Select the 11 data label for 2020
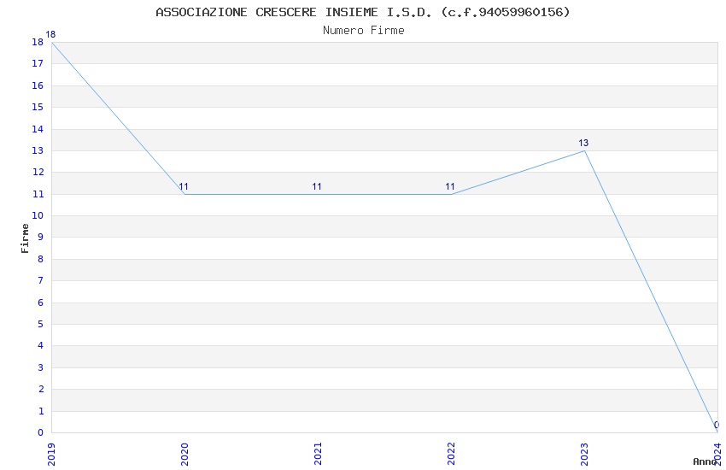 point(184,186)
